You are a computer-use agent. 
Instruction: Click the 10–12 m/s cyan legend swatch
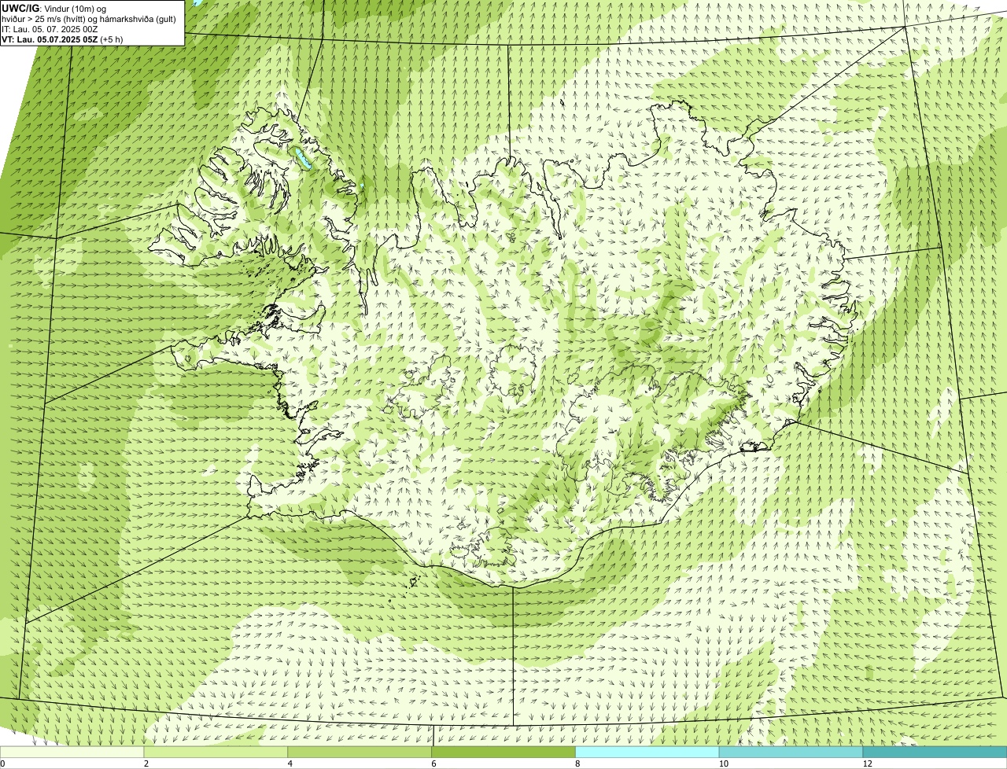pyautogui.click(x=791, y=752)
